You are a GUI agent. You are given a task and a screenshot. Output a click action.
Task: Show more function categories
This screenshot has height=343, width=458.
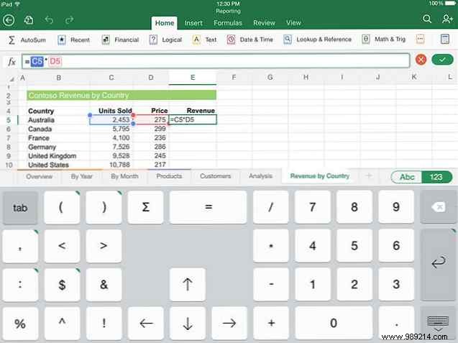pos(420,39)
